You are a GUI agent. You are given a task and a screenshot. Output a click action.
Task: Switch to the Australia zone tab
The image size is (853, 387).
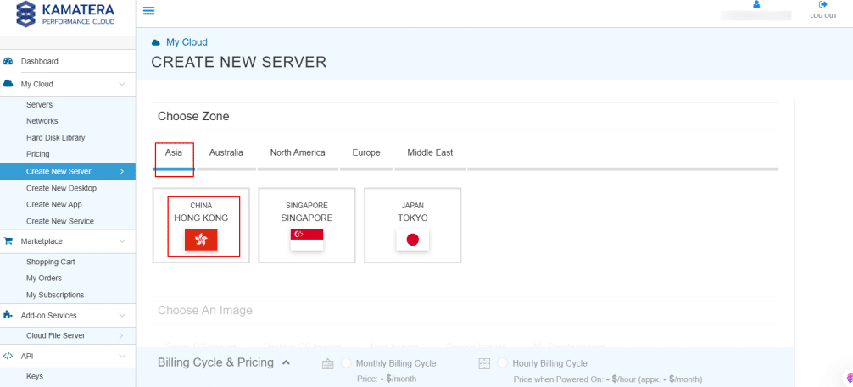click(226, 152)
